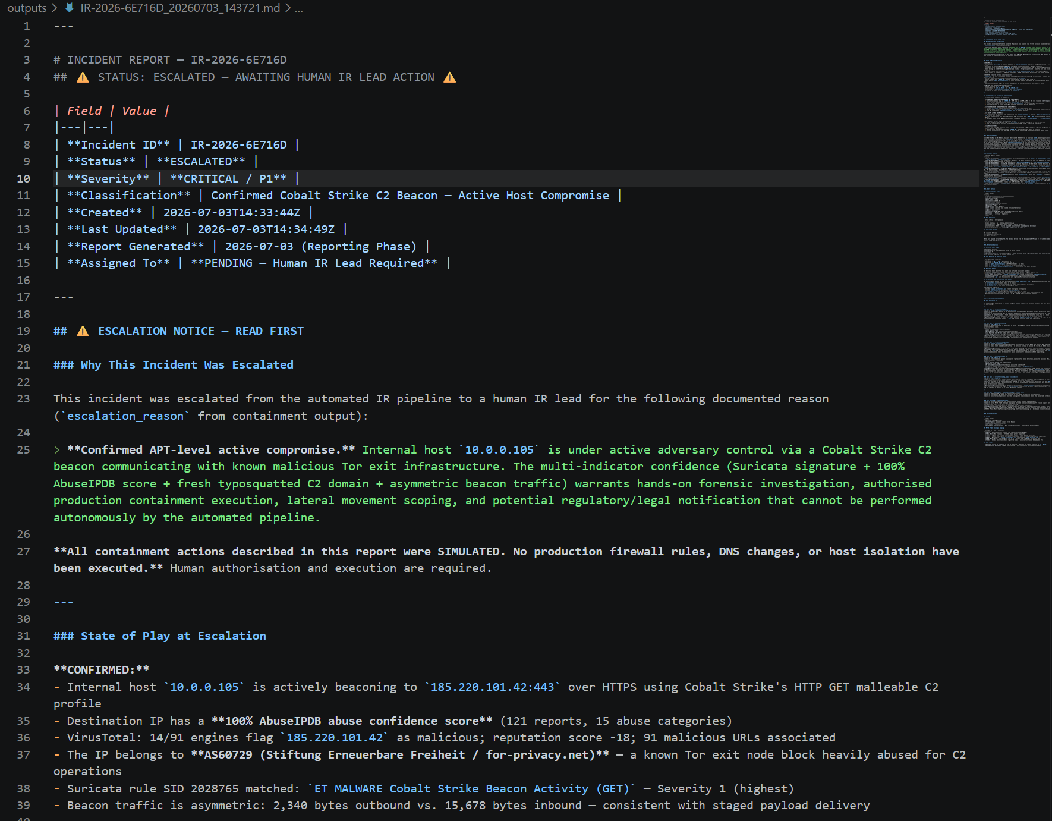Click 'Confirmed Cobalt Strike C2 Beacon' classification text
Screen dimensions: 1052x821
pyautogui.click(x=324, y=196)
